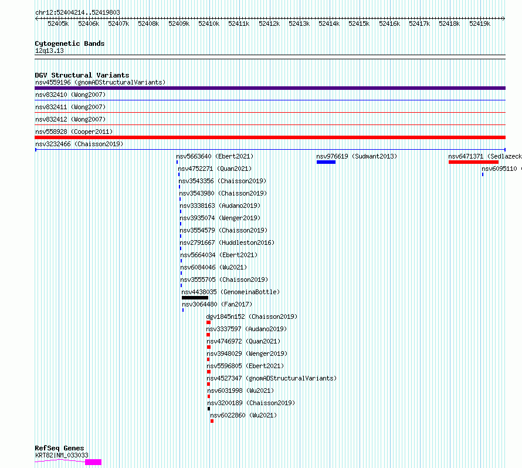
Task: Click the nsv558928 (Cooper2011) label
Action: pyautogui.click(x=74, y=132)
